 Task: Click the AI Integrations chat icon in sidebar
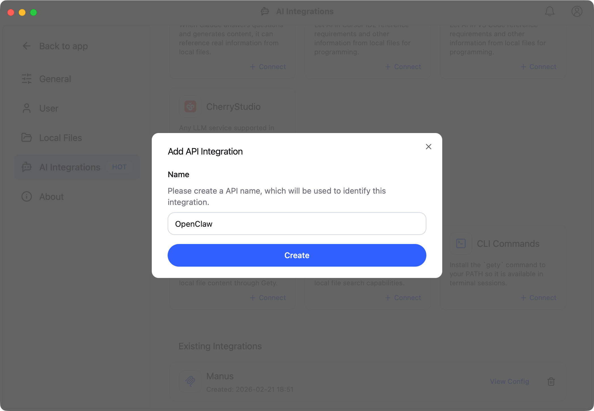coord(26,167)
